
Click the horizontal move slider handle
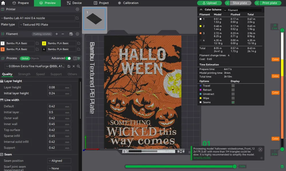[x=235, y=166]
